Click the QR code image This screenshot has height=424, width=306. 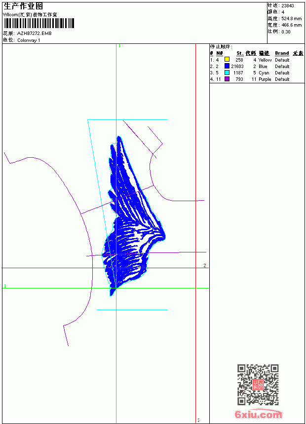258,385
